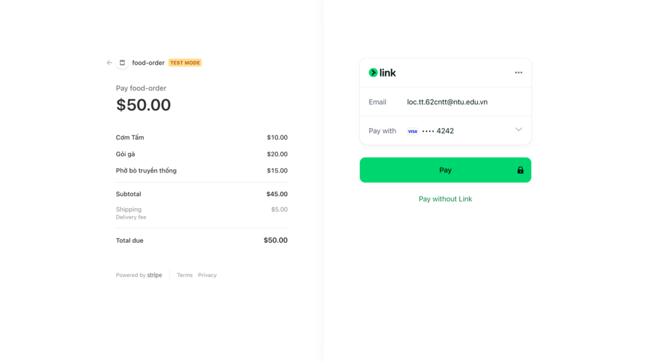The width and height of the screenshot is (648, 362).
Task: Open the card ending 4242 selector
Action: coord(445,131)
